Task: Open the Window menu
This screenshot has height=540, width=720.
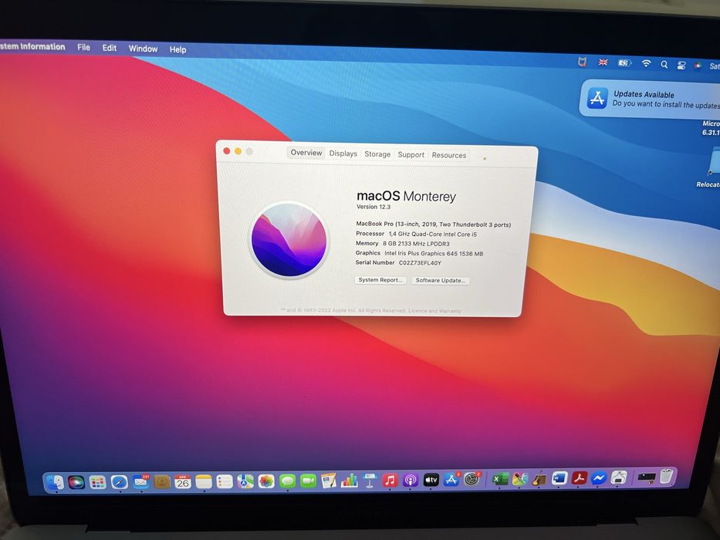Action: click(143, 49)
